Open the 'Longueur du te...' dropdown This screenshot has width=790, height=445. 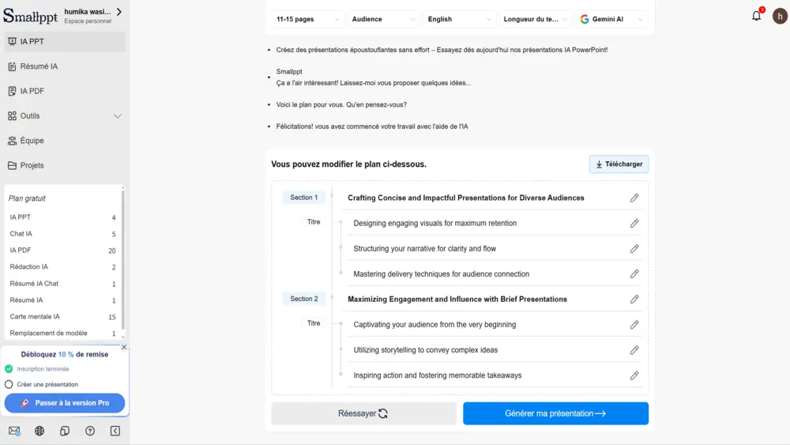coord(535,19)
